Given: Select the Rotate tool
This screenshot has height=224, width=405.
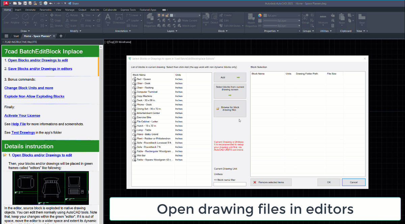Looking at the screenshot, I should coord(72,15).
